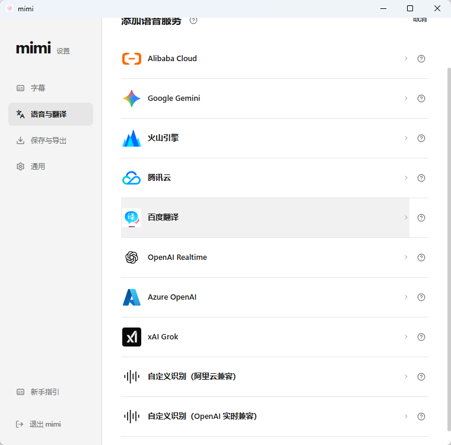The height and width of the screenshot is (445, 451).
Task: Go to 保存与导出 settings
Action: [50, 141]
